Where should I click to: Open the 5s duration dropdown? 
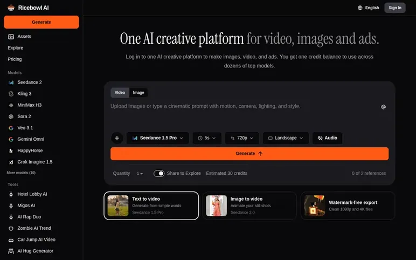tap(207, 138)
